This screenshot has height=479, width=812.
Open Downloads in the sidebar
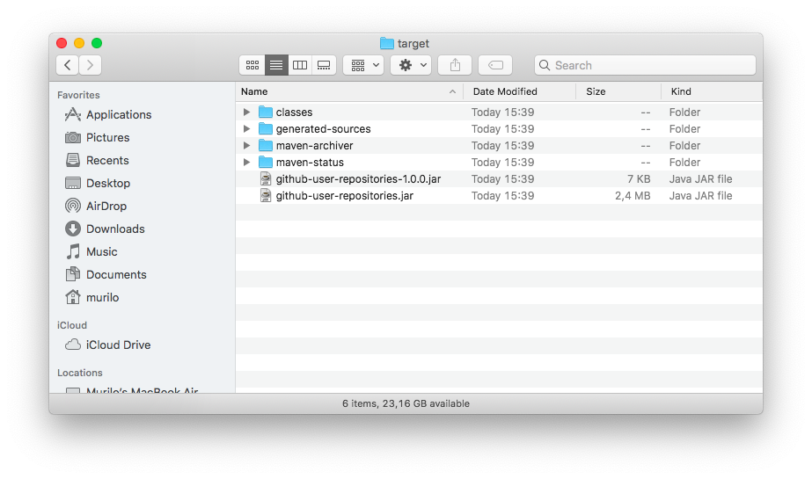click(x=114, y=229)
